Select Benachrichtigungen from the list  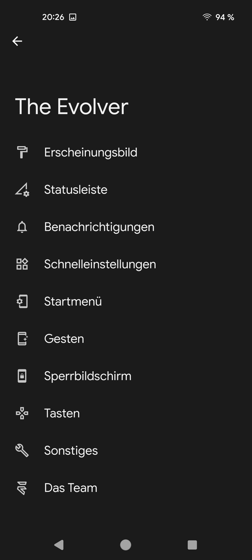126,227
